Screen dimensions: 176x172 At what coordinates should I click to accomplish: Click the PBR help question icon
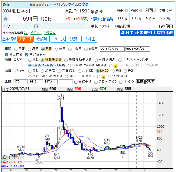click(x=141, y=11)
